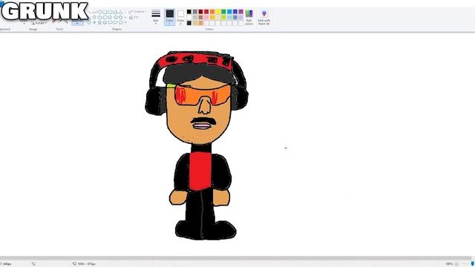Click the selection size icon in status bar
Viewport: 475px width, 267px height.
click(33, 264)
